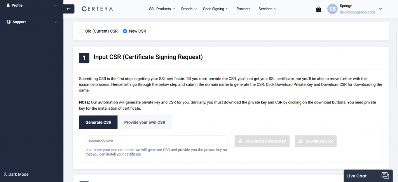Open the shopping bag cart icon
Image resolution: width=398 pixels, height=182 pixels.
[319, 9]
